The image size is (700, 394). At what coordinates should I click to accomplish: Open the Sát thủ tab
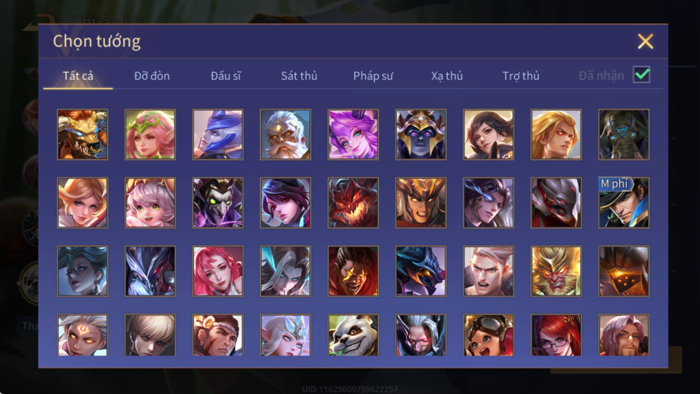coord(299,76)
